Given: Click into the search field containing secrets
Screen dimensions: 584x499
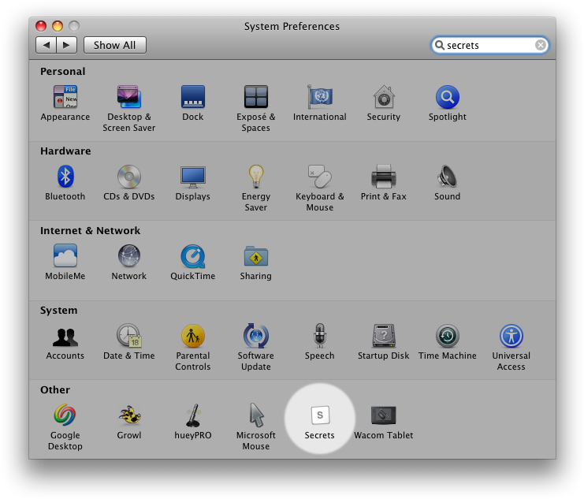Looking at the screenshot, I should tap(489, 45).
